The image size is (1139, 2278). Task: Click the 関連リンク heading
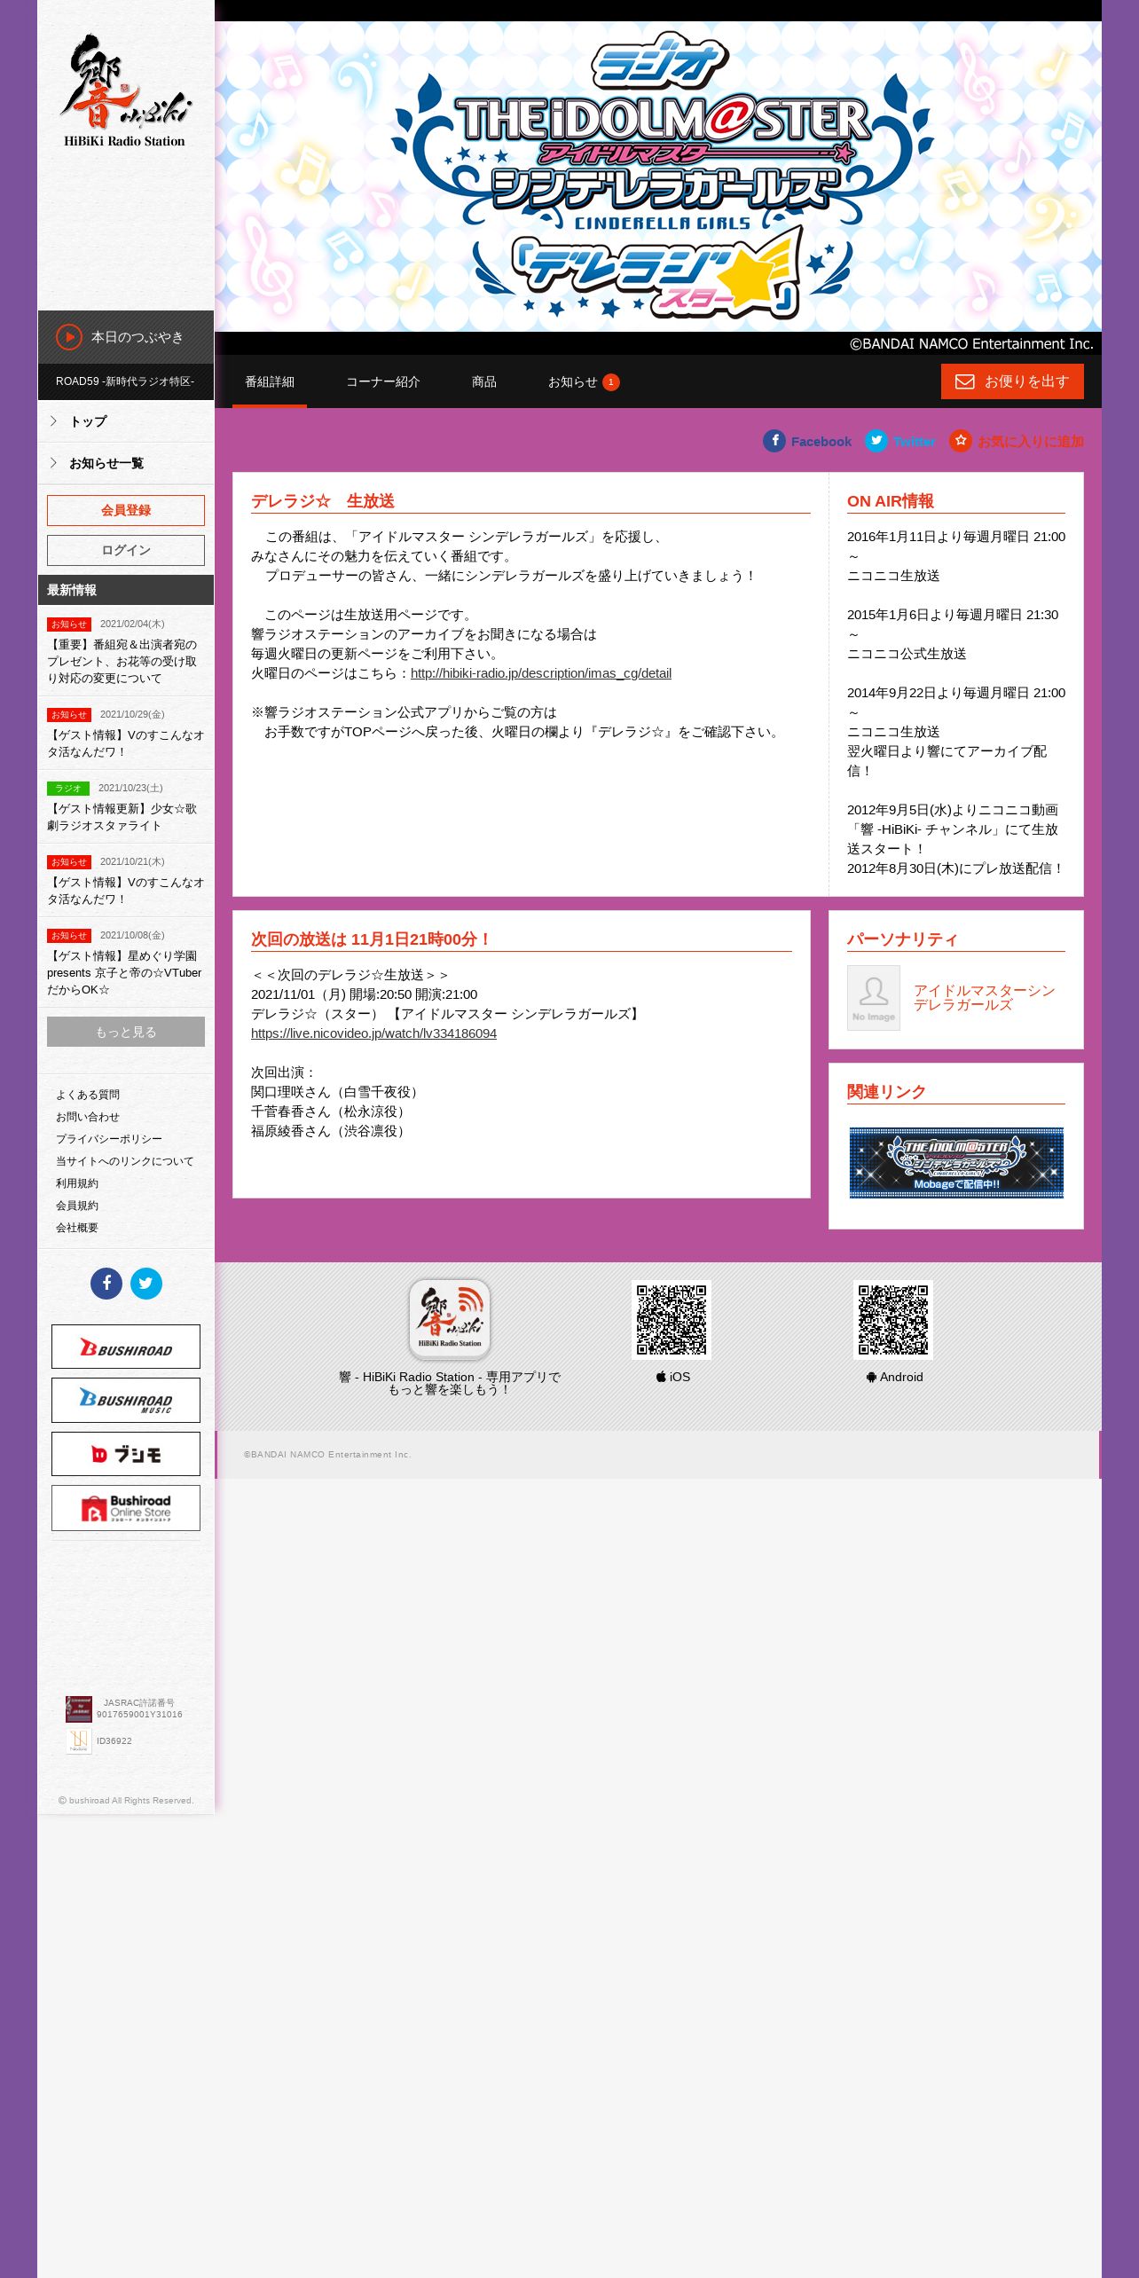pos(886,1092)
